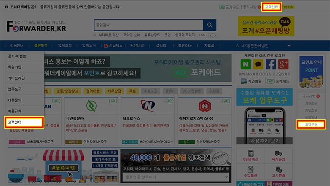Open 공지사항 in the top bar
This screenshot has width=330, height=186.
(x=250, y=7)
